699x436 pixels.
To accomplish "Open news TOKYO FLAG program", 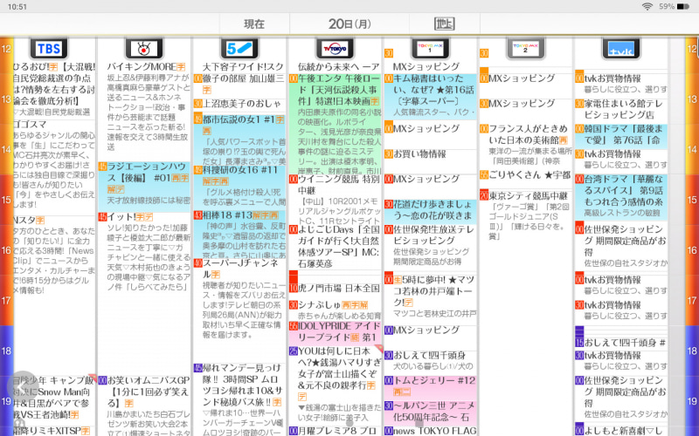I will click(x=431, y=431).
